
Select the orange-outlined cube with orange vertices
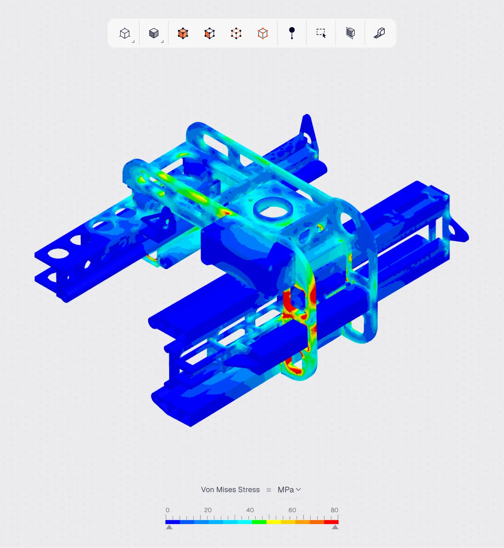263,33
